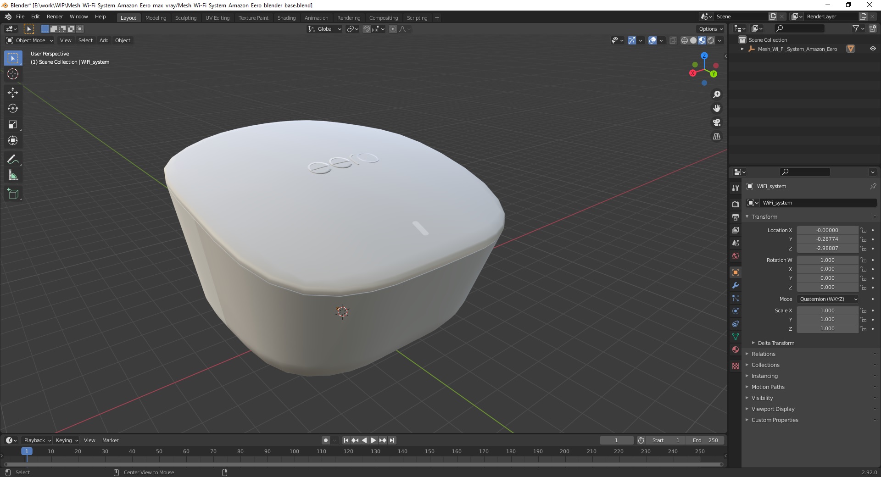Screen dimensions: 881x477
Task: Open the Render properties tab
Action: 736,204
